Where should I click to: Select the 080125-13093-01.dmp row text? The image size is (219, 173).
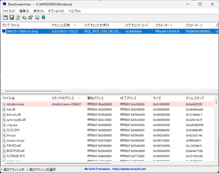click(22, 31)
